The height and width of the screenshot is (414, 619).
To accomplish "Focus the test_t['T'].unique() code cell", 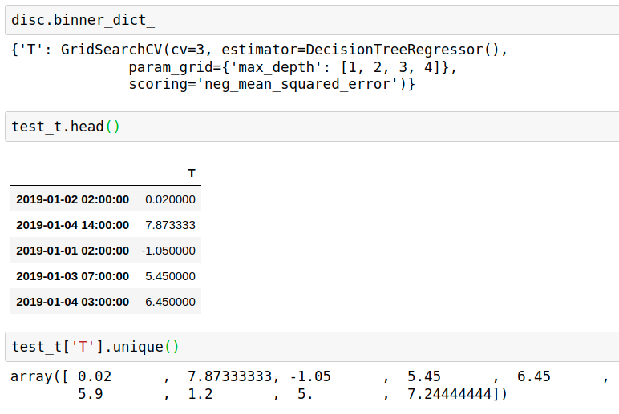I will click(x=311, y=347).
